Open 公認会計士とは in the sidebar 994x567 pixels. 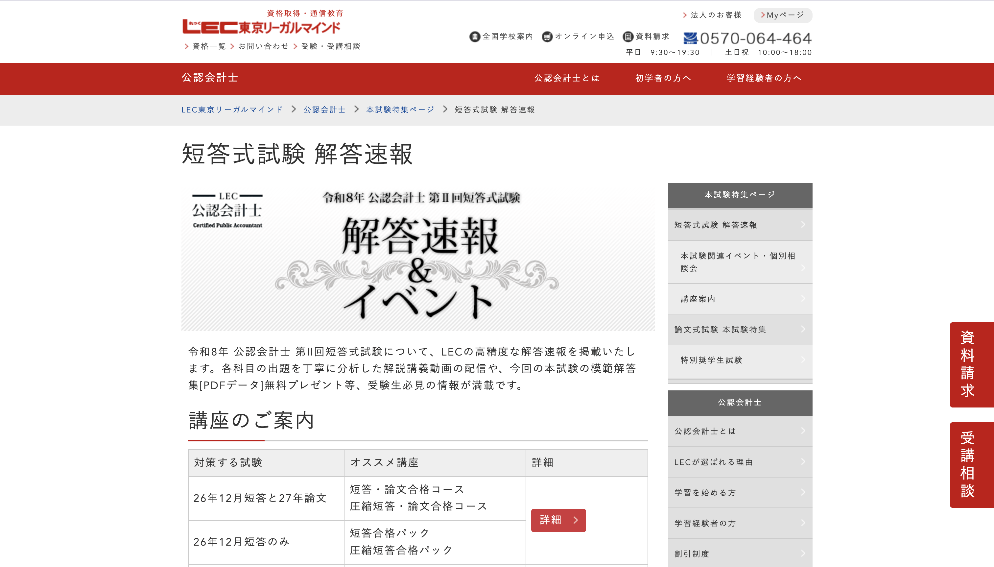(740, 431)
